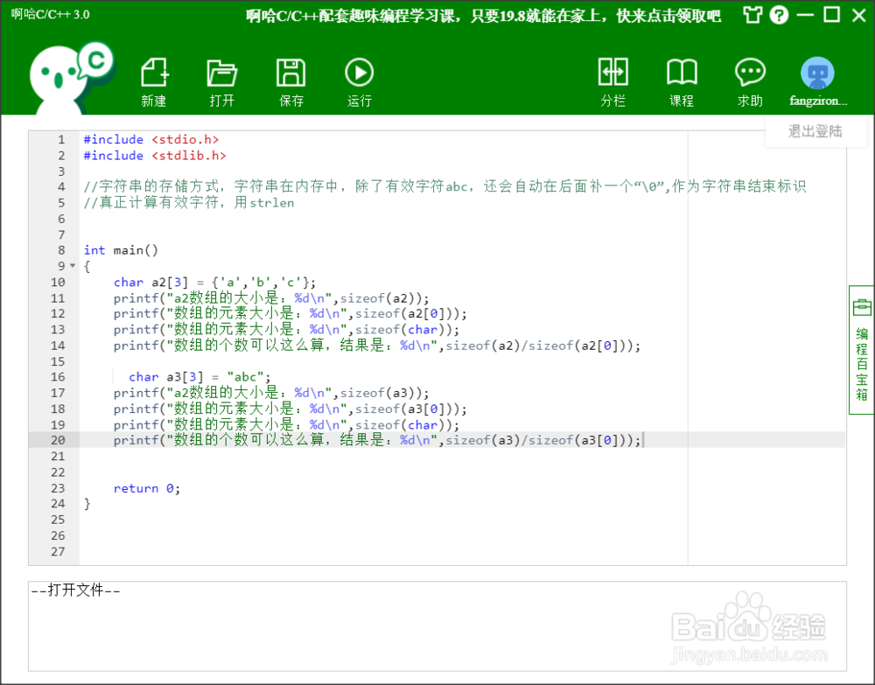Open the skin theme shirt icon
The image size is (875, 685).
(x=752, y=15)
